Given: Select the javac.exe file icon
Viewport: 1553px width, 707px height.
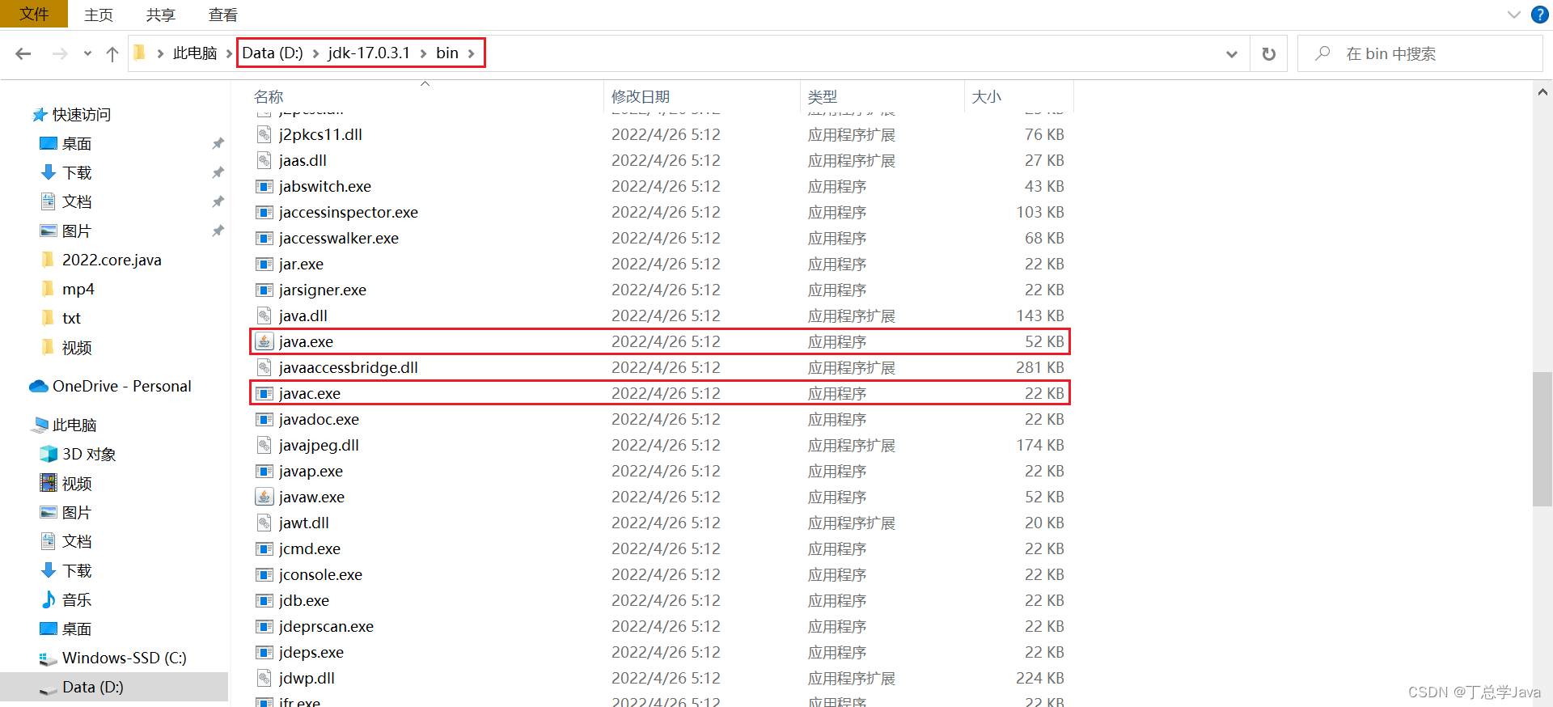Looking at the screenshot, I should (x=264, y=393).
